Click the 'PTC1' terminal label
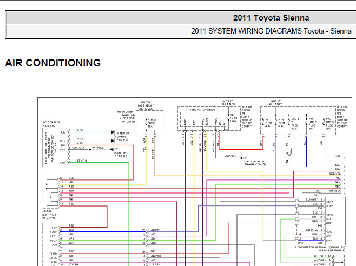Screen dimensions: 356x266 [54, 236]
